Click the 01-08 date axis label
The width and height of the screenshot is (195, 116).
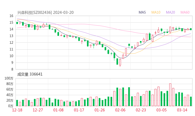[58, 110]
